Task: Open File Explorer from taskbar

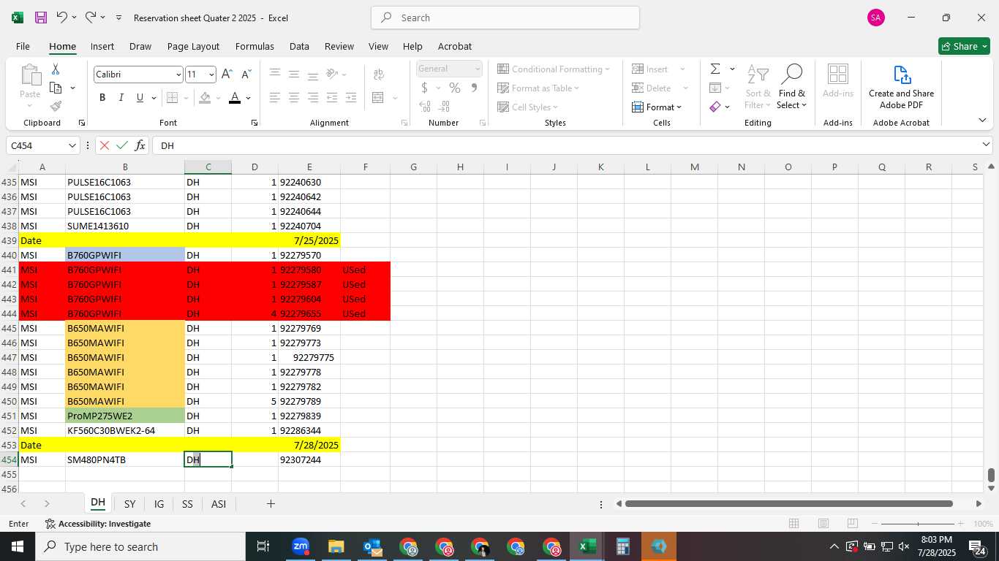Action: click(336, 546)
